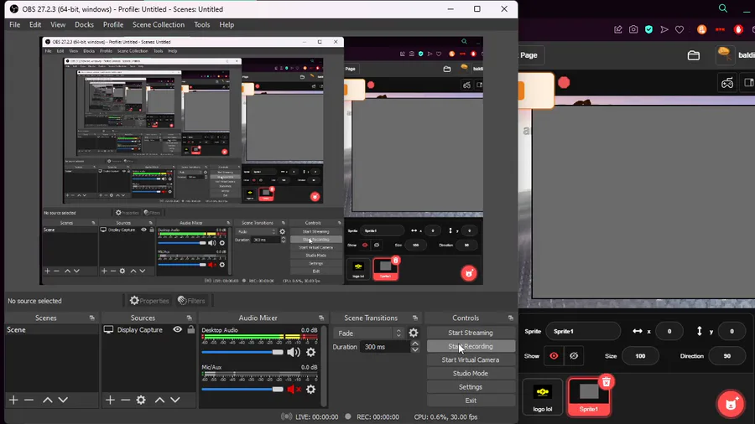Click the Filters button

point(191,301)
